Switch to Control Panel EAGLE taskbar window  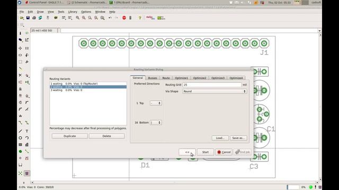pyautogui.click(x=44, y=2)
